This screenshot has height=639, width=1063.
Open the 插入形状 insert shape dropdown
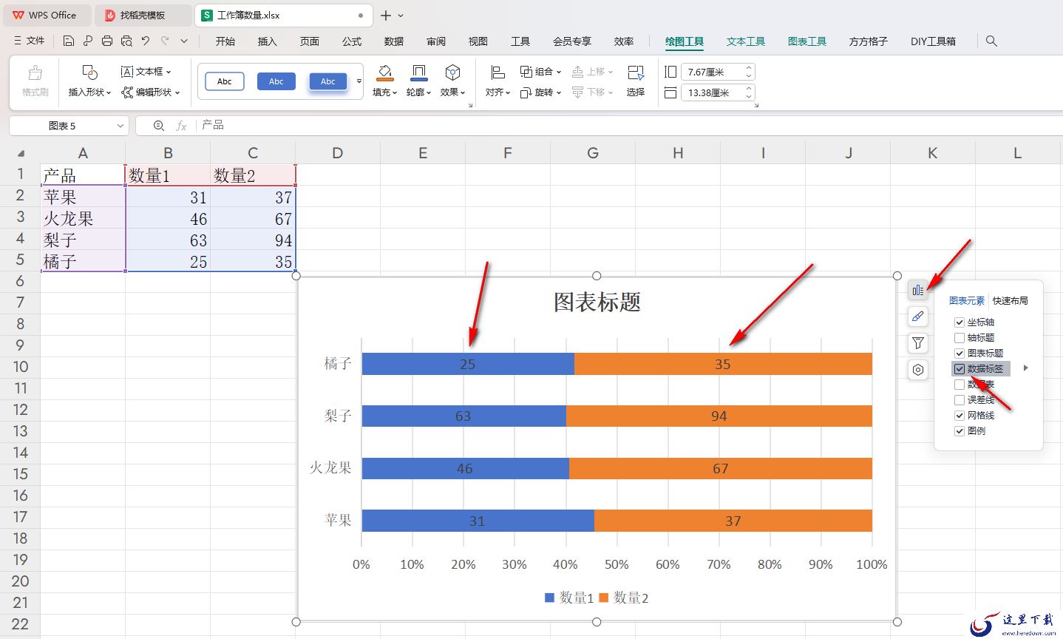point(89,81)
